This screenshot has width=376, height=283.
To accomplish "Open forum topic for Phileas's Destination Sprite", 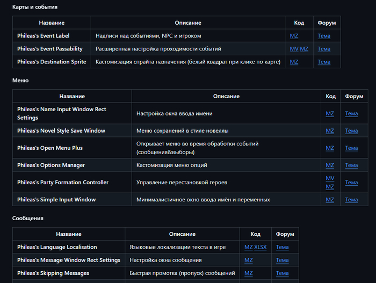I will (x=324, y=62).
